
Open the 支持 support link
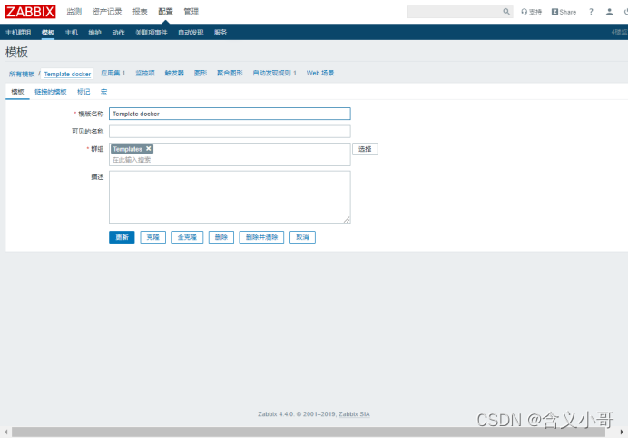coord(531,12)
